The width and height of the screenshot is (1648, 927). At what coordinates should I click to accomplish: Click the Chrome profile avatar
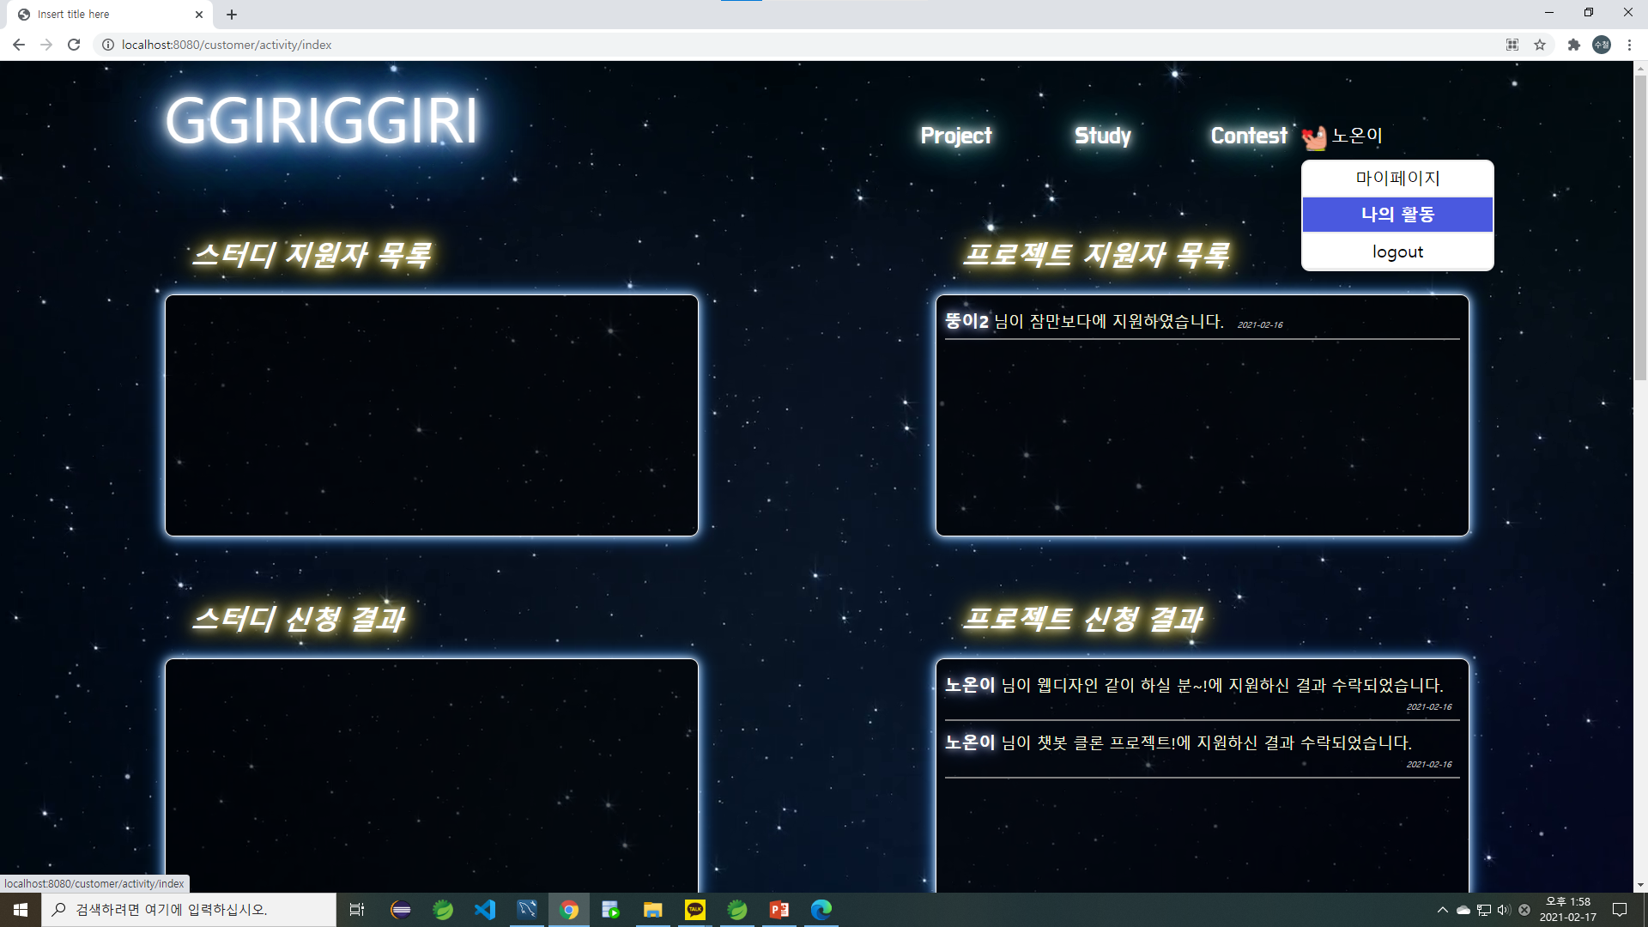coord(1602,45)
